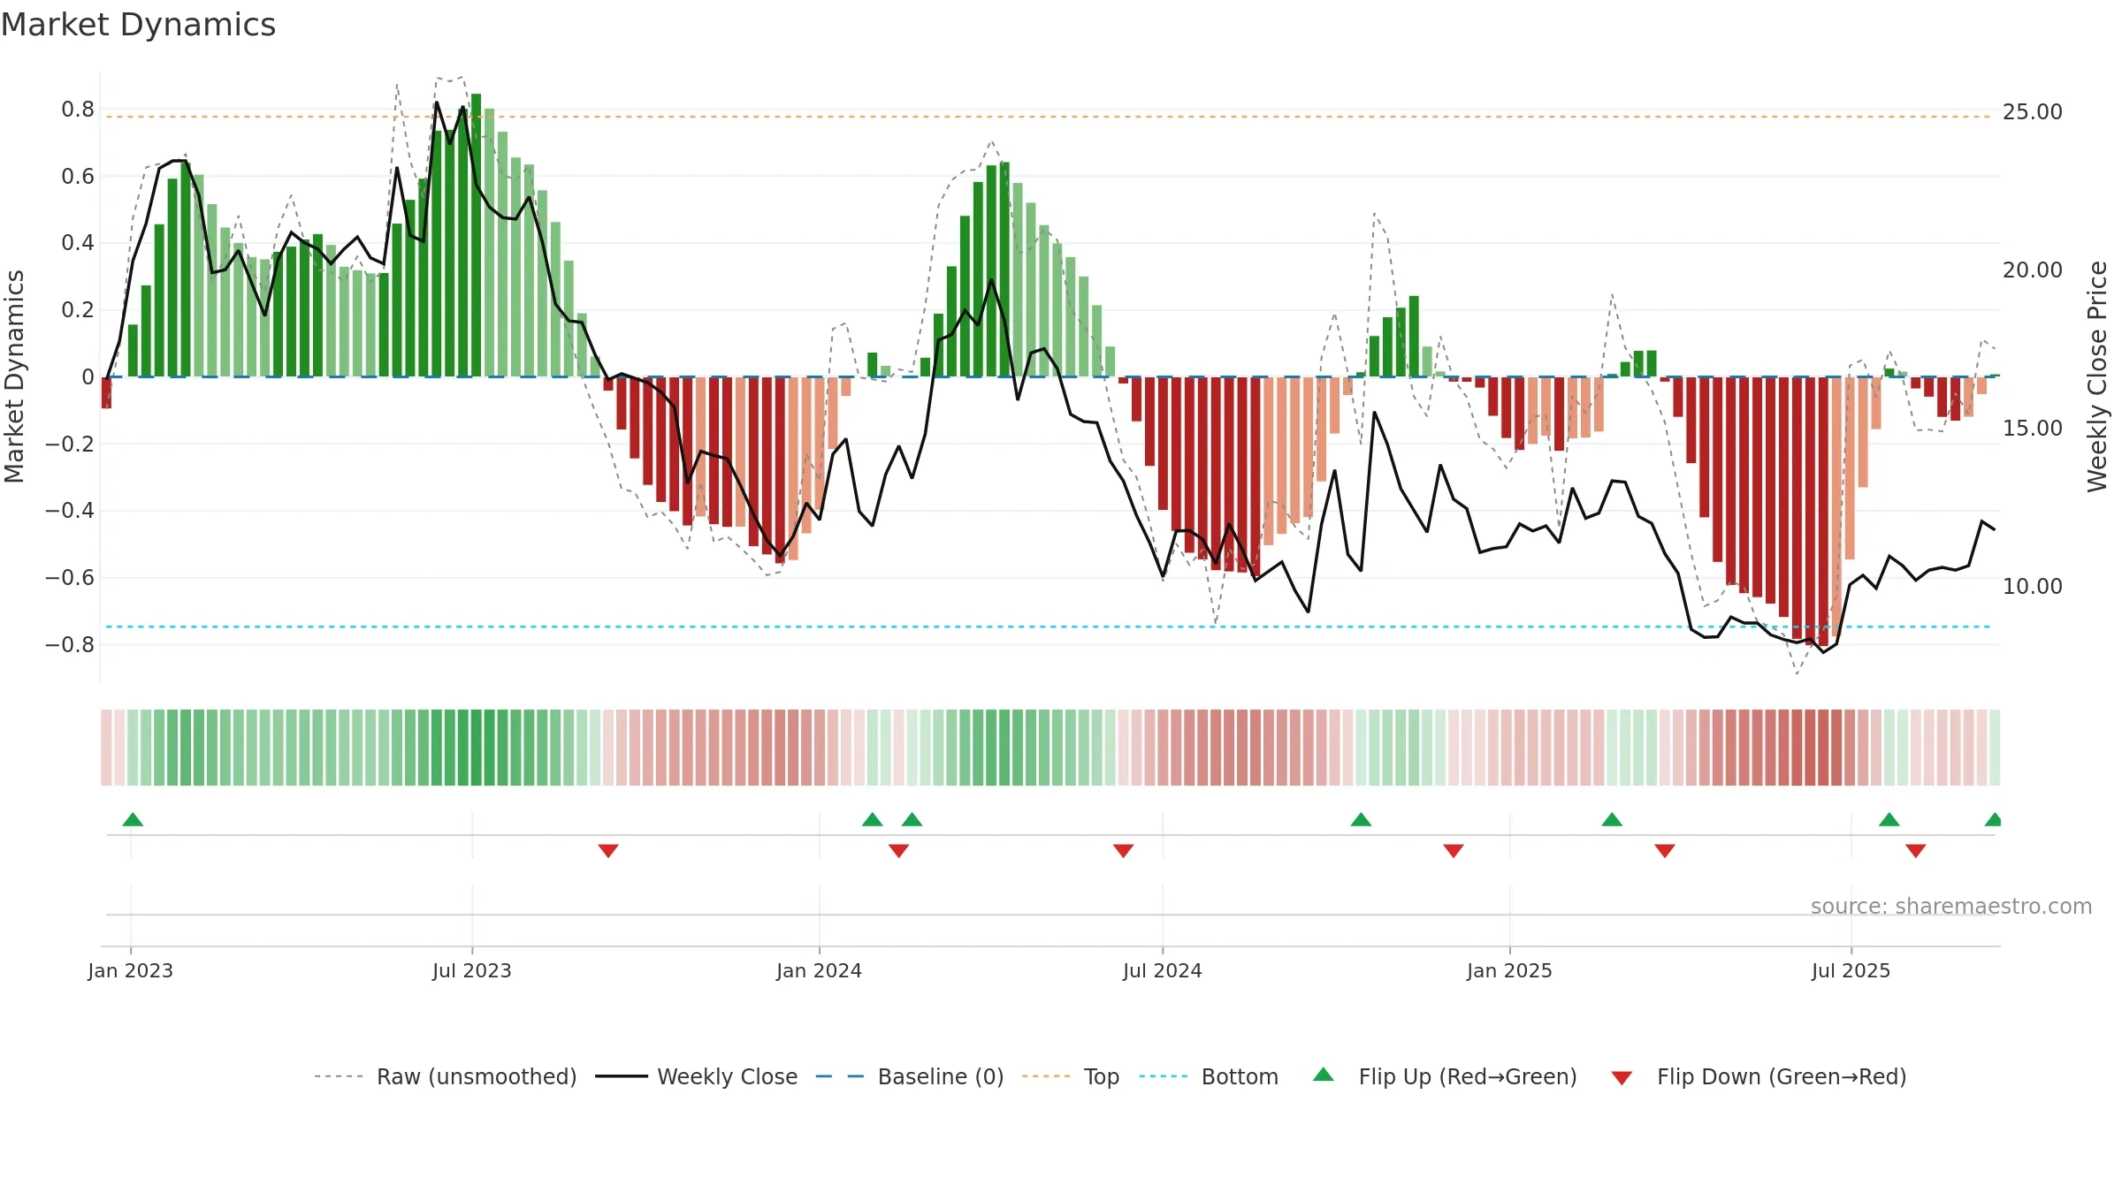Select the second flip-up marker after Jan 2024

912,819
